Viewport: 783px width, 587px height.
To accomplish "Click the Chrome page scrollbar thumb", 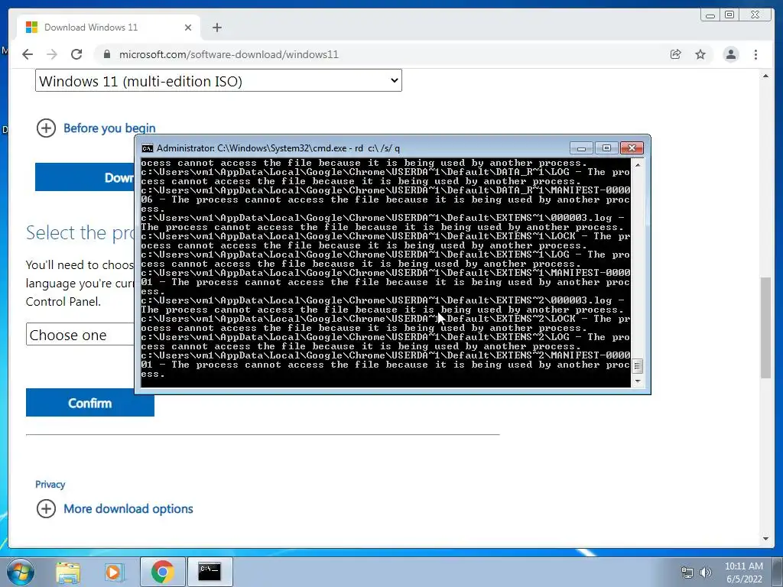I will point(765,327).
